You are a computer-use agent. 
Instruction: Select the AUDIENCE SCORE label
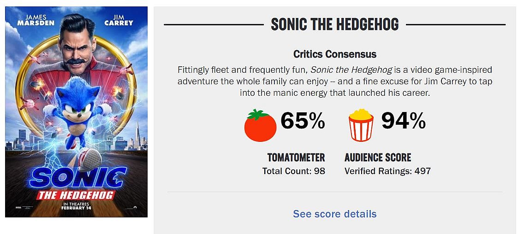(378, 158)
